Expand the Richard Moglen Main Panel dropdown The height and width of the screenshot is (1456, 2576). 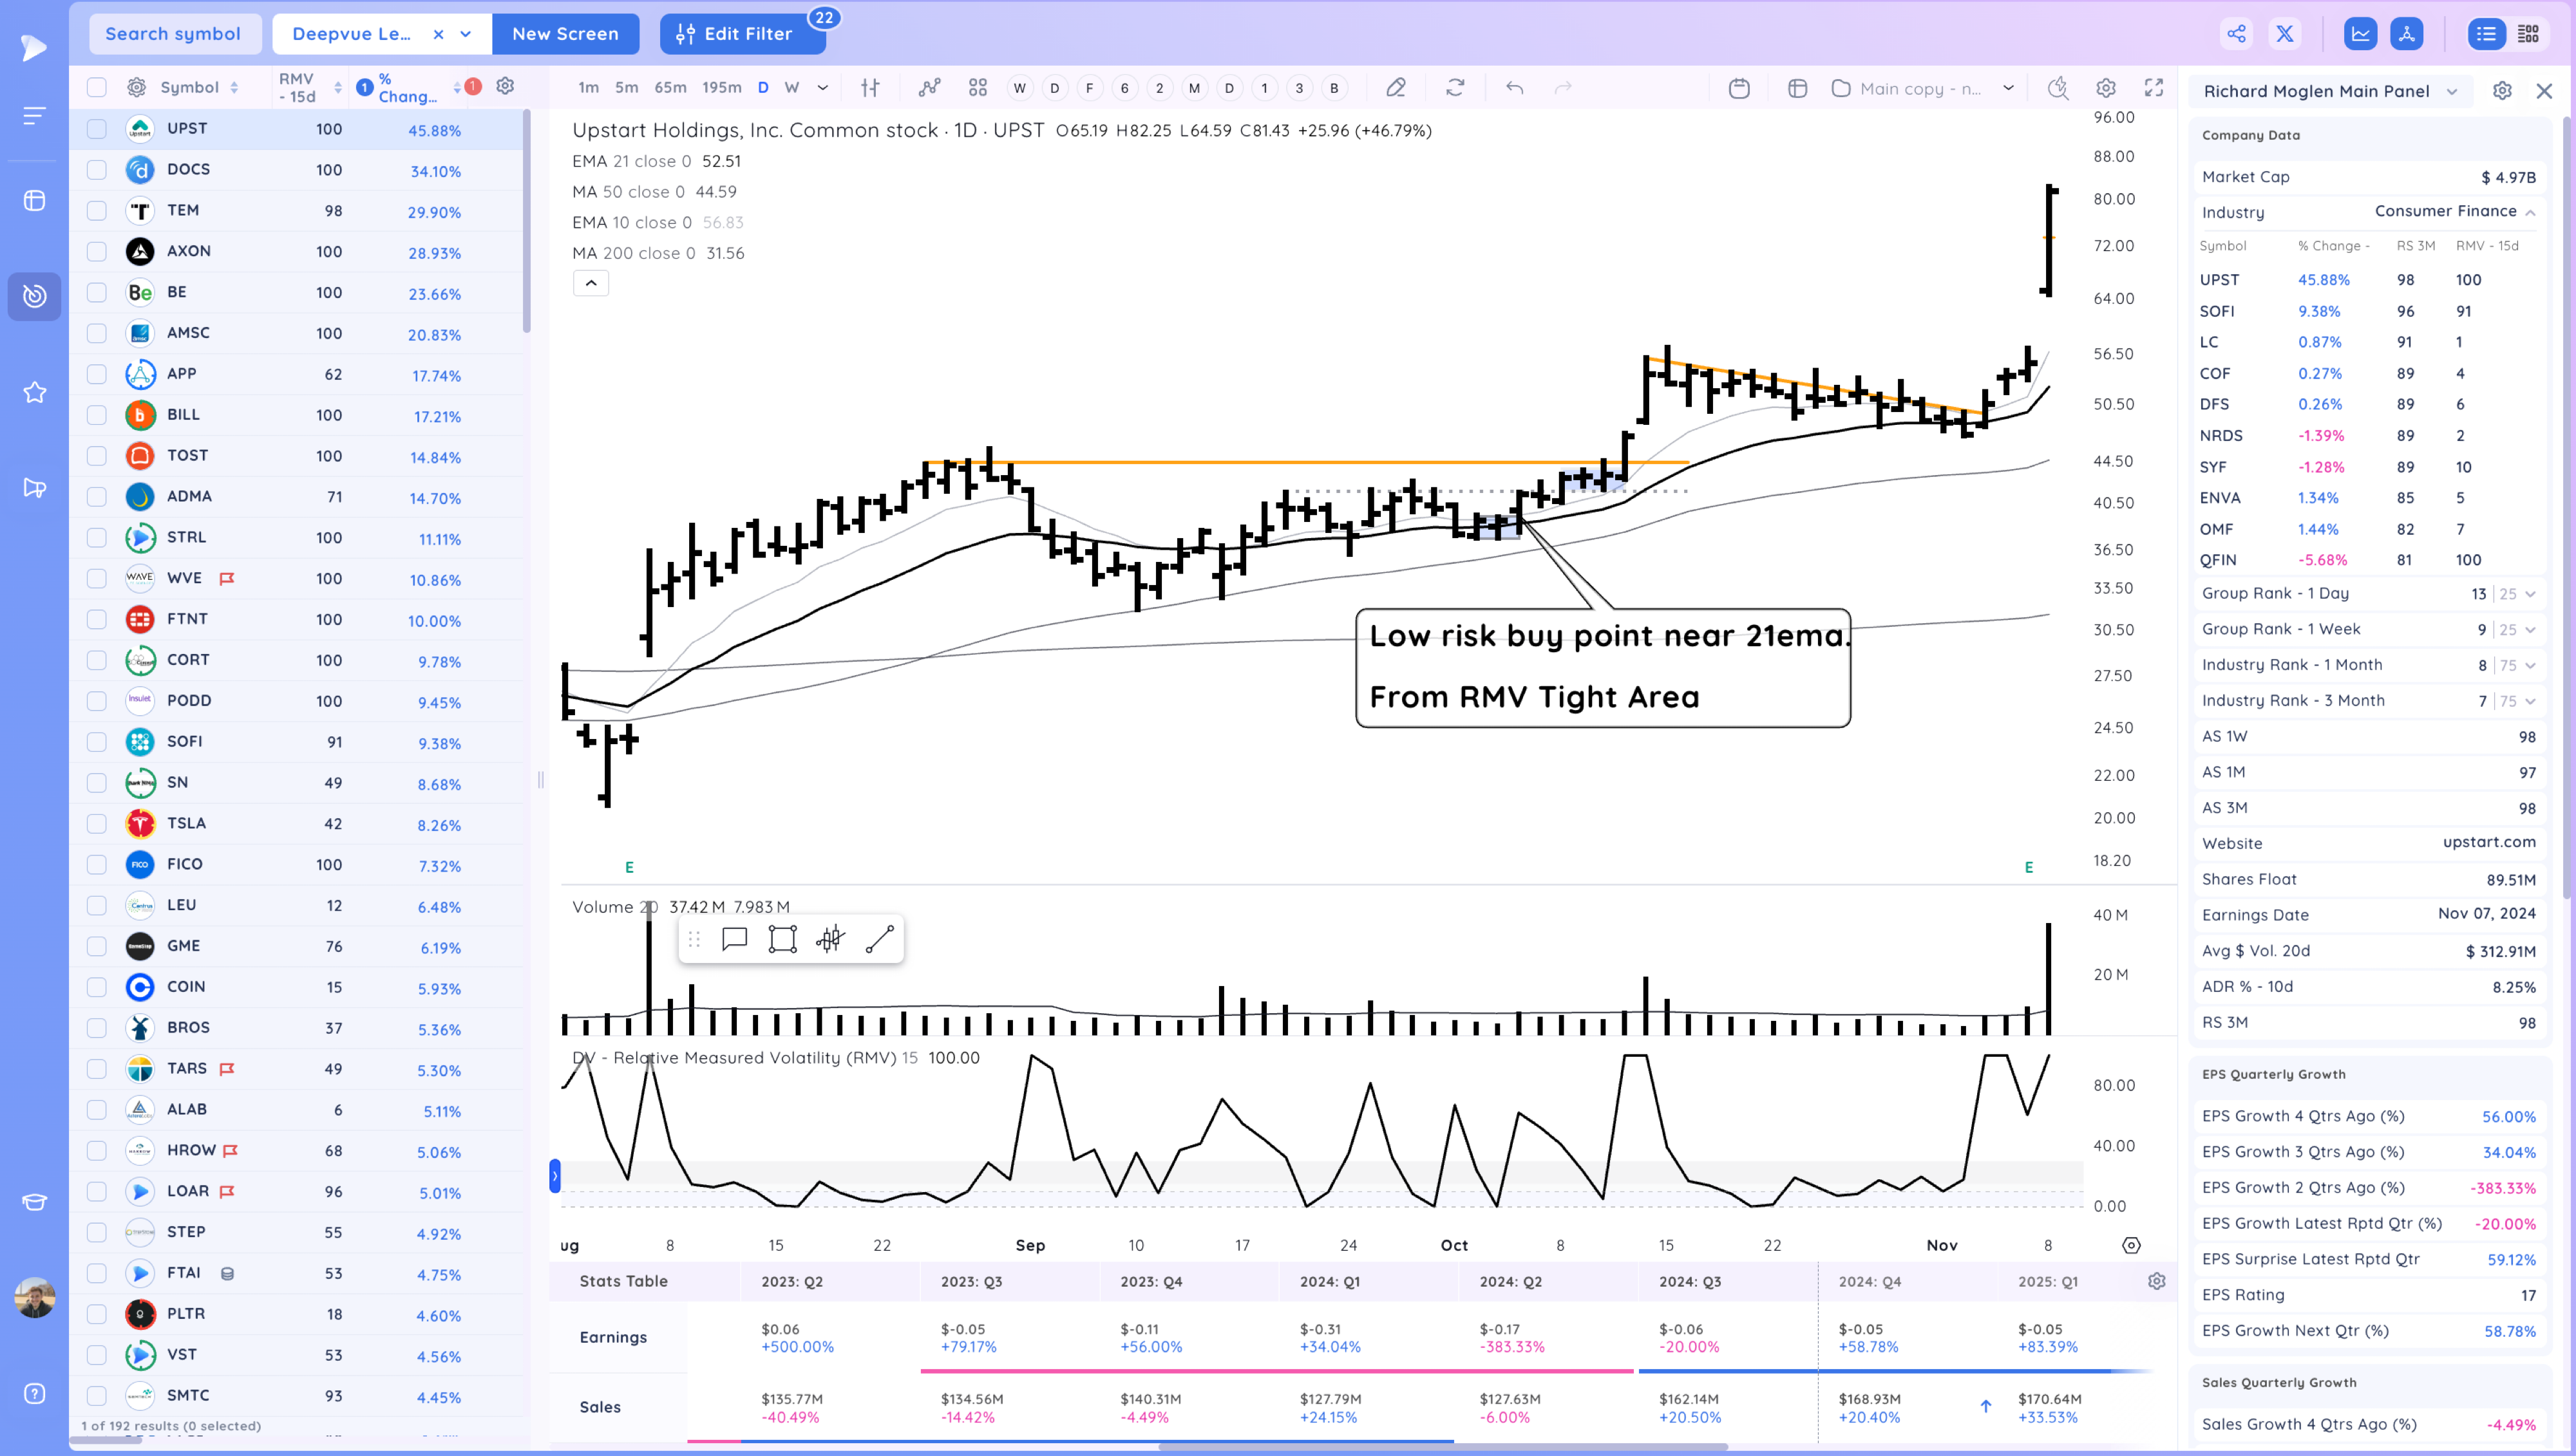[x=2452, y=91]
